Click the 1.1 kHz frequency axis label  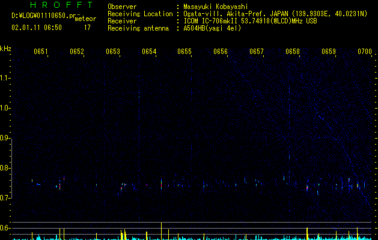click(x=4, y=78)
